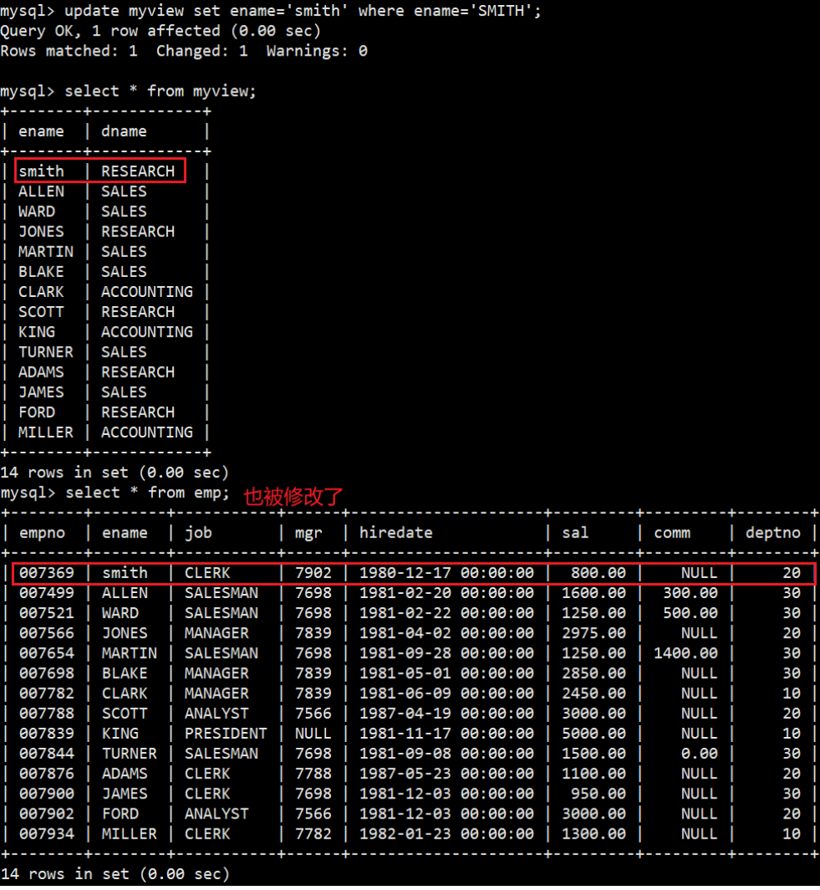This screenshot has width=820, height=890.
Task: Click the 'mgr' column header
Action: 309,533
